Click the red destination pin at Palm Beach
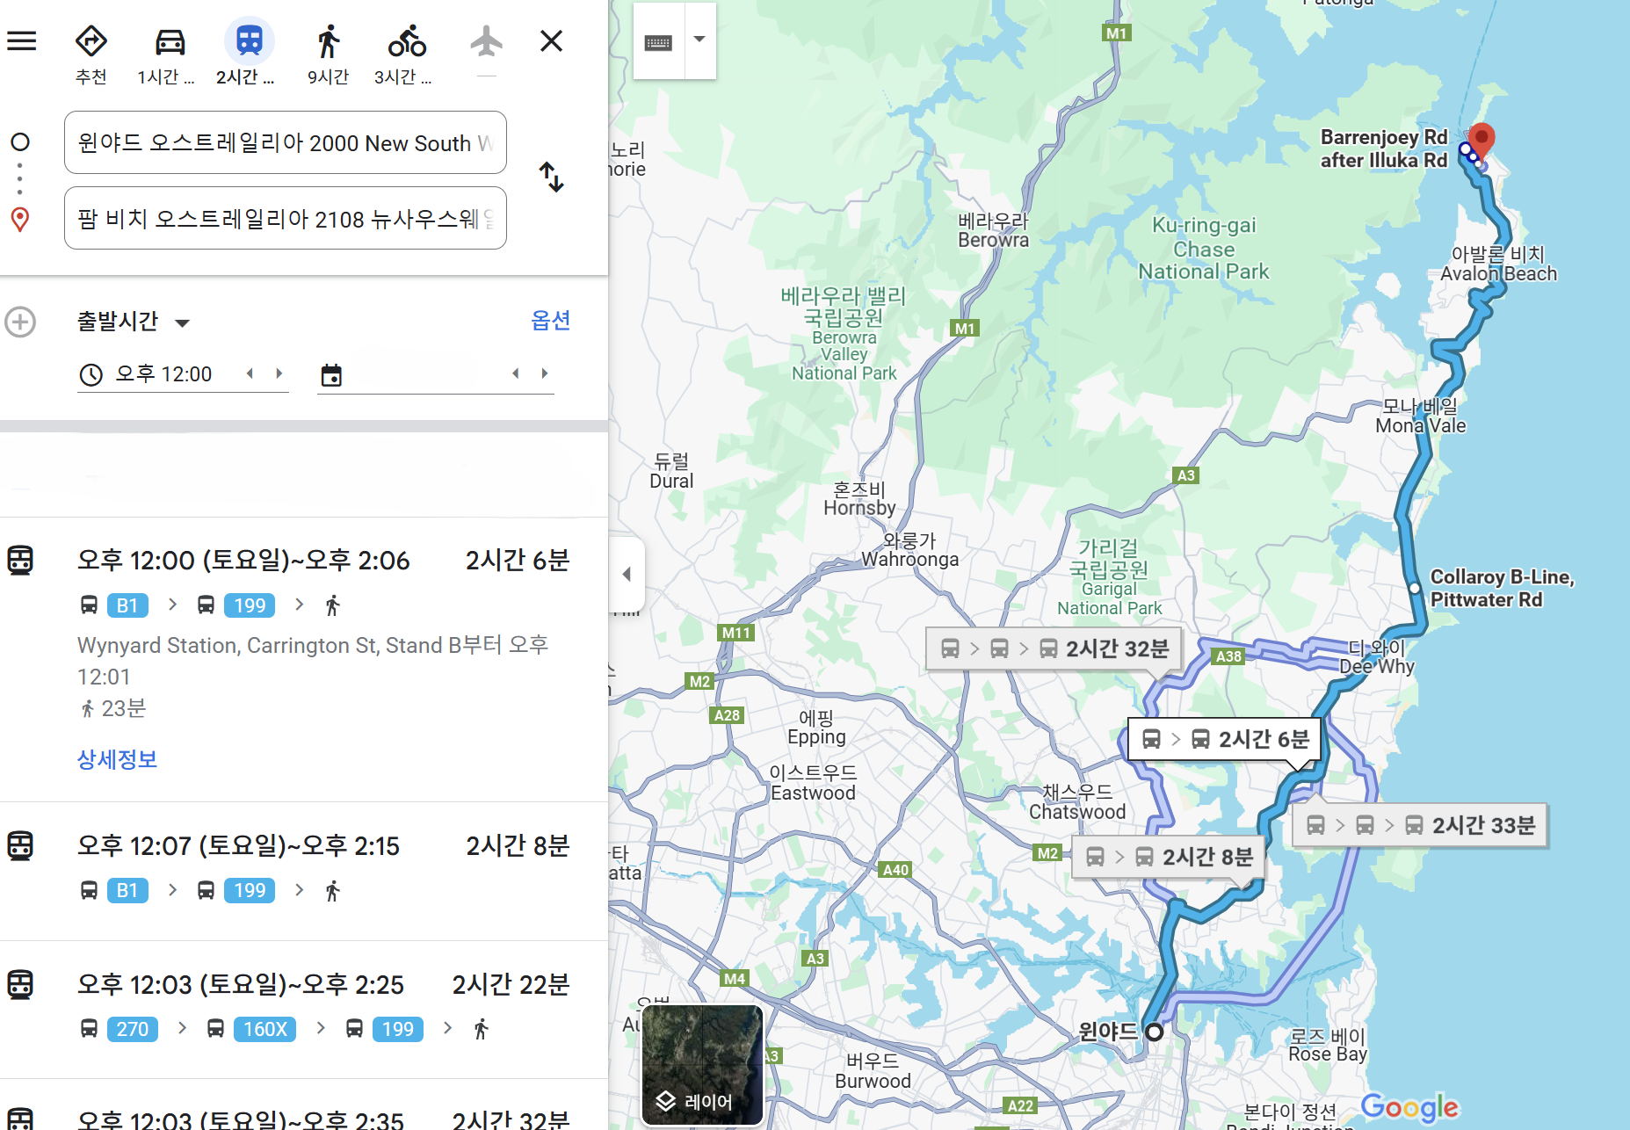 coord(1481,141)
